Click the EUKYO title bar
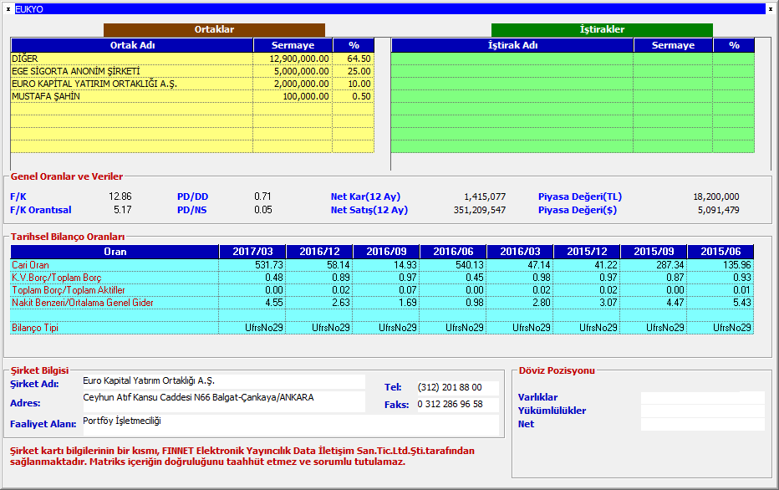Image resolution: width=779 pixels, height=490 pixels. click(x=390, y=9)
